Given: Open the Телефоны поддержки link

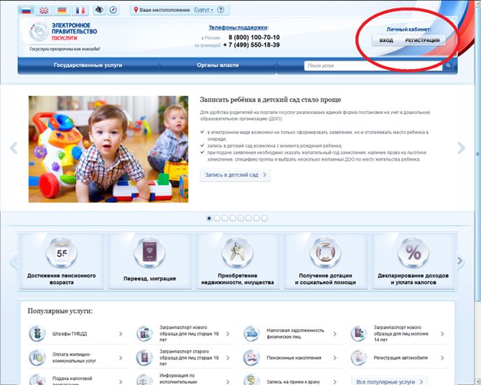Looking at the screenshot, I should tap(238, 27).
